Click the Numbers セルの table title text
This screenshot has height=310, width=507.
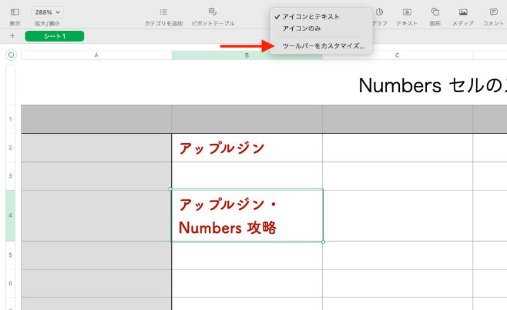point(433,85)
